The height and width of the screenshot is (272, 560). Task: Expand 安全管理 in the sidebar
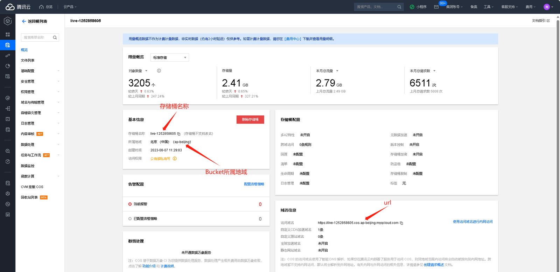pos(40,82)
